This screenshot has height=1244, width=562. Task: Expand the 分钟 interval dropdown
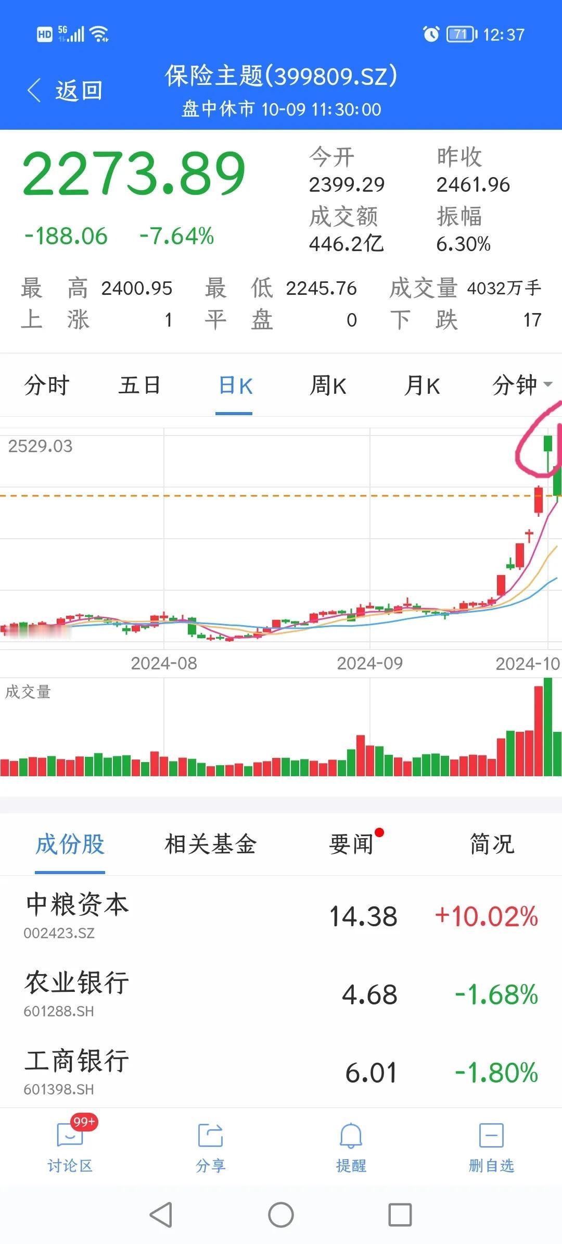522,385
